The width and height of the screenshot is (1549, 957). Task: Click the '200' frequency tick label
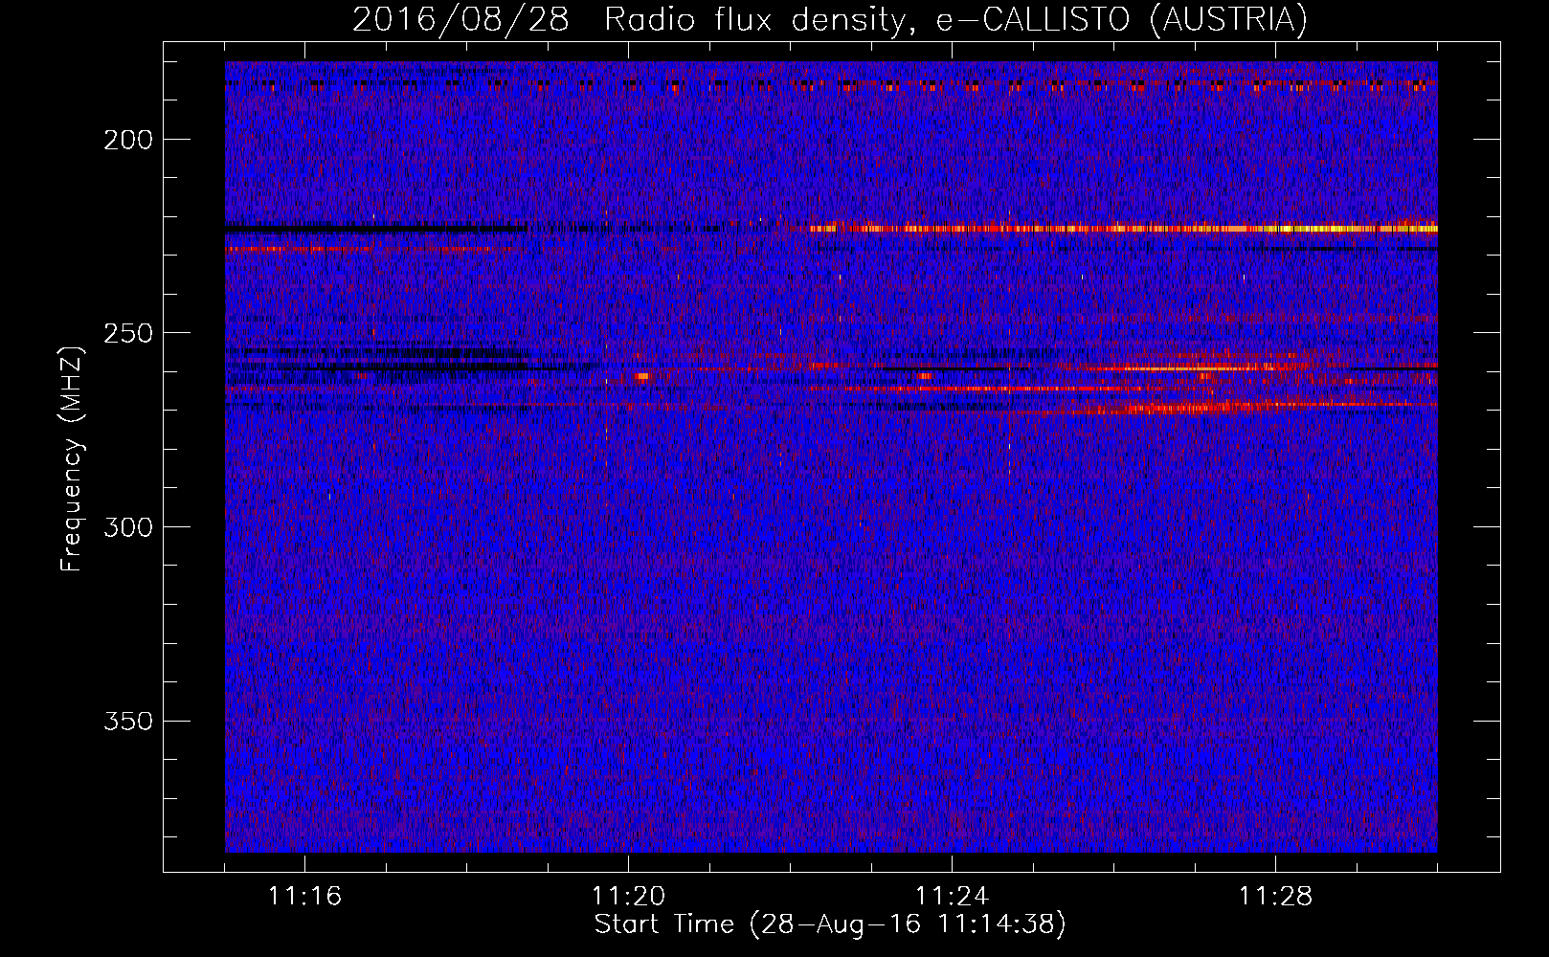(x=128, y=140)
